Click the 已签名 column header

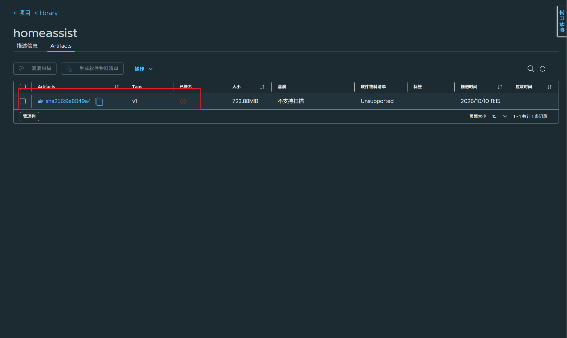[x=185, y=87]
